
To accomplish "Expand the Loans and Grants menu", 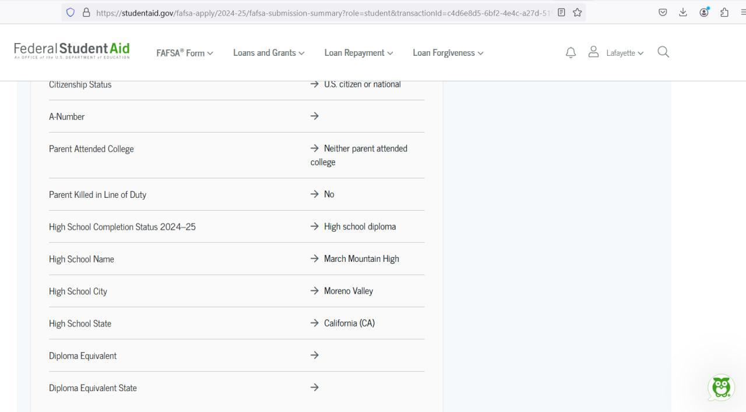I will 268,53.
